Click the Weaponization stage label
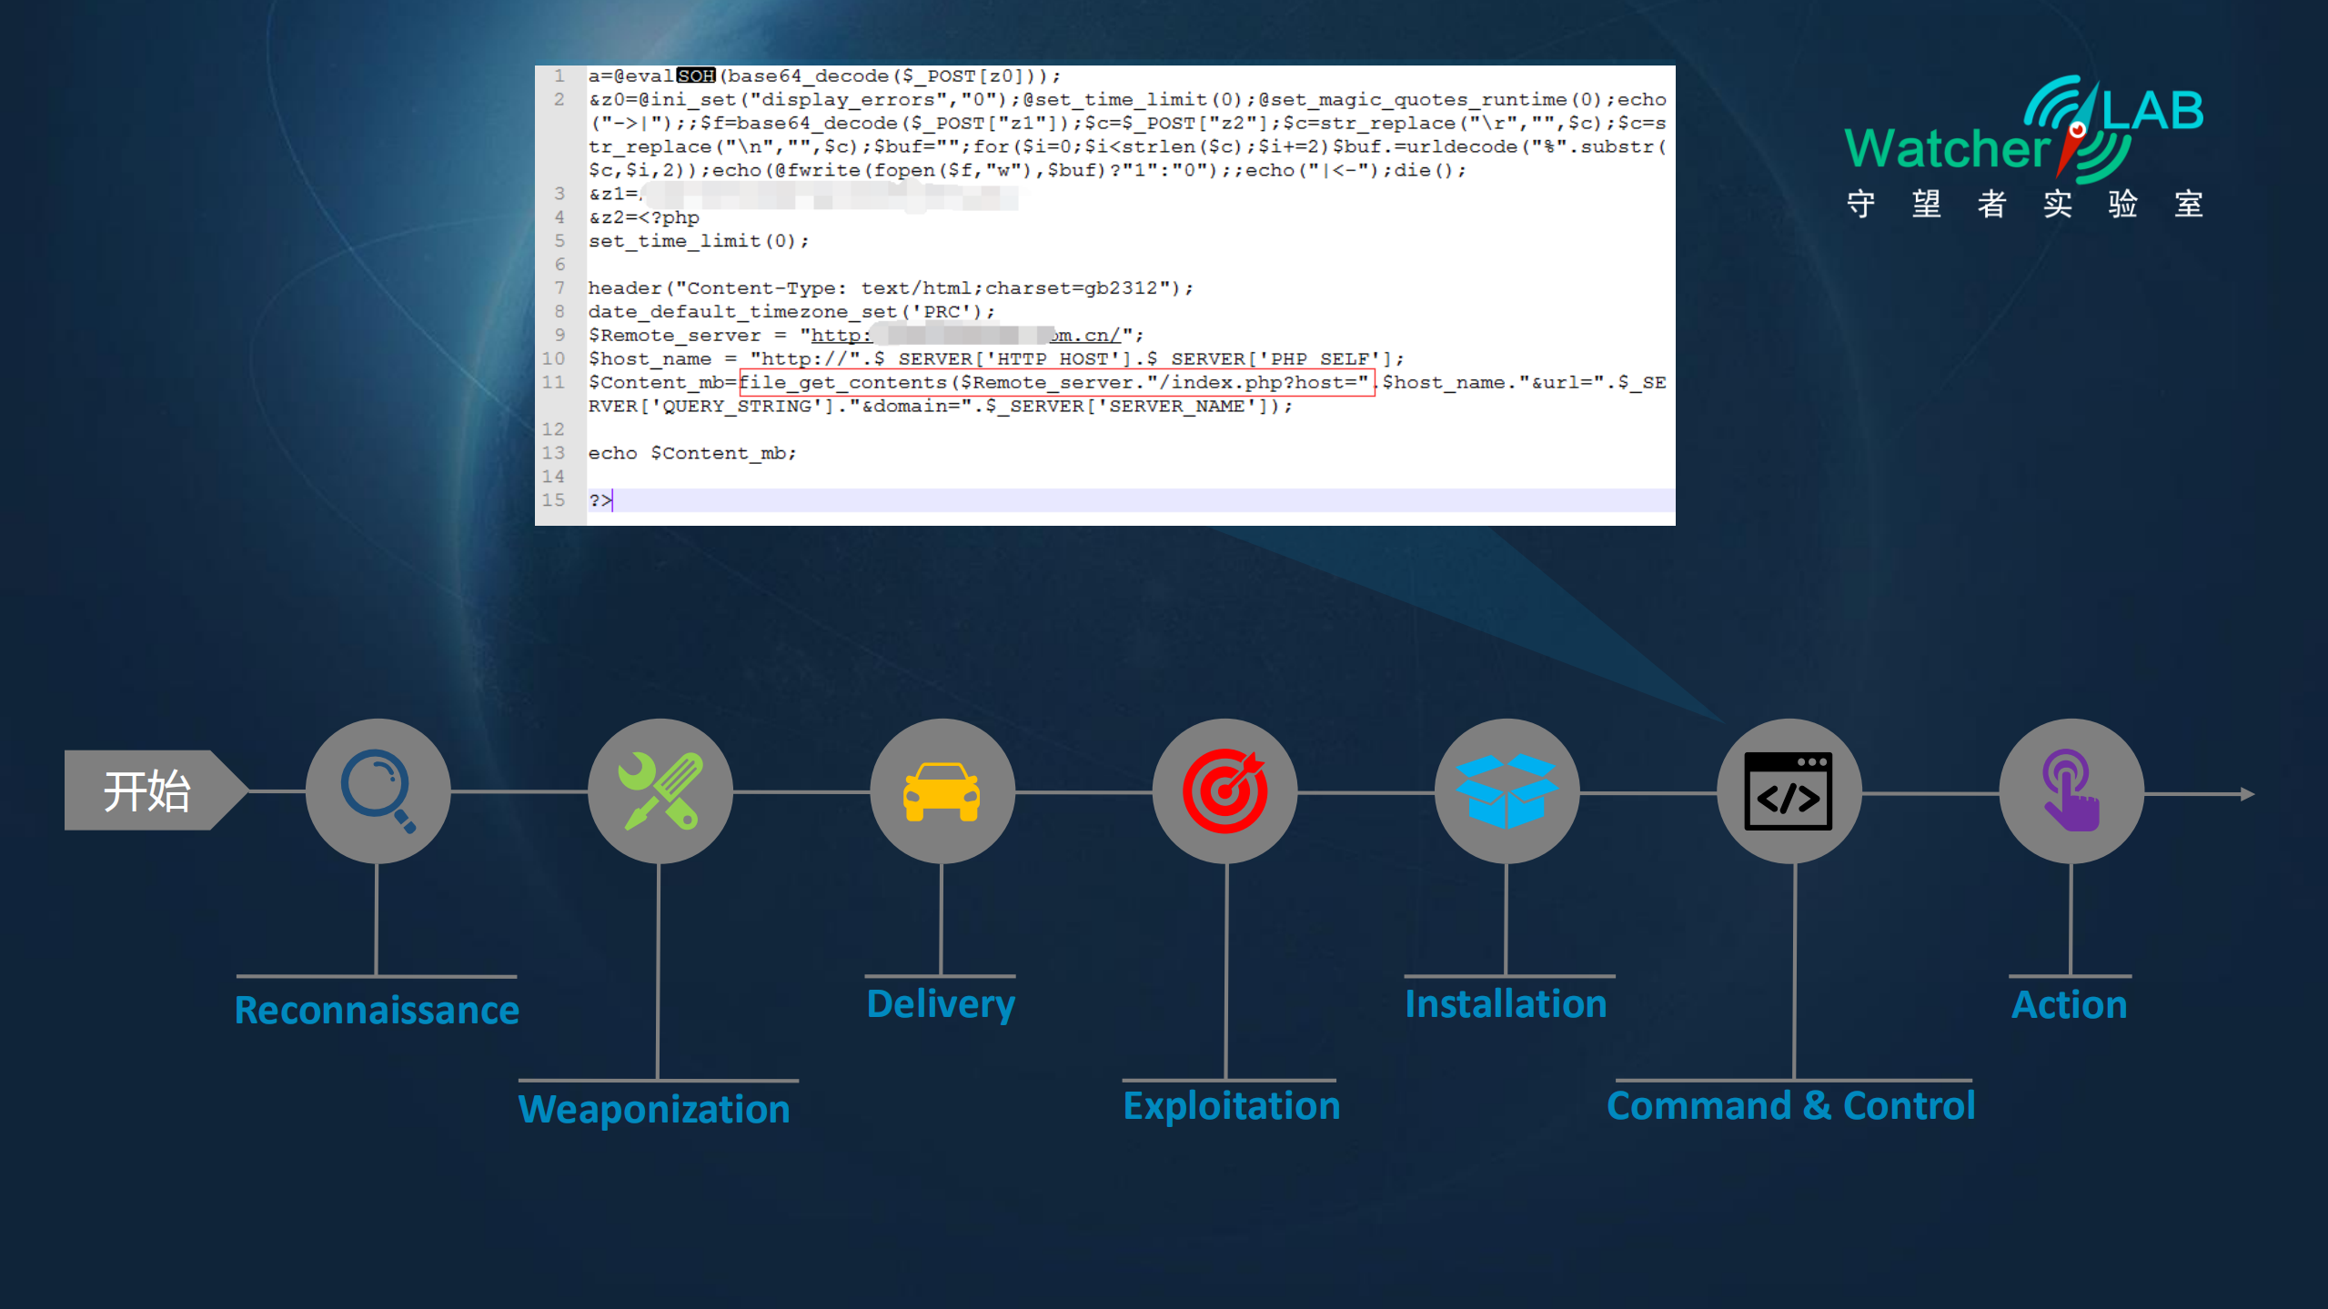This screenshot has width=2328, height=1309. click(x=656, y=1108)
